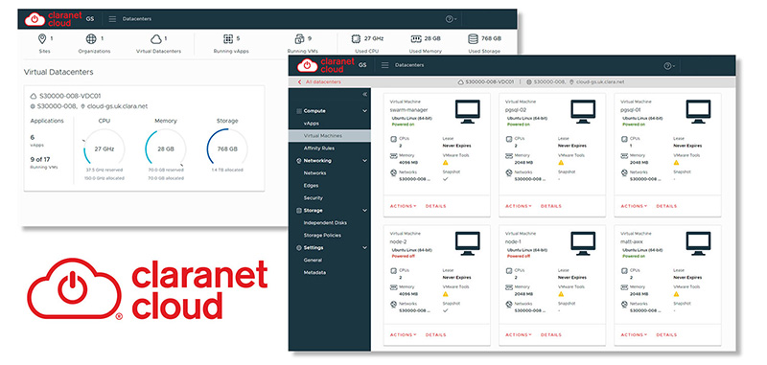
Task: Collapse the Networking section
Action: point(364,161)
